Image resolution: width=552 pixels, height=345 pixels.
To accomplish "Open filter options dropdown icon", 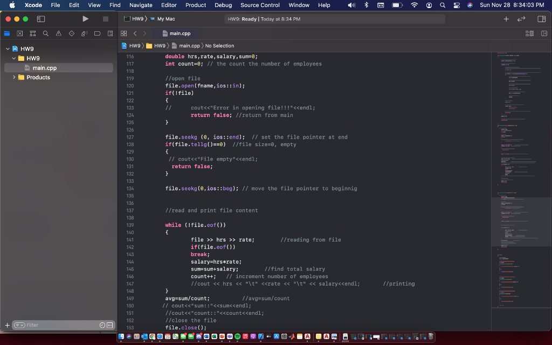I will tap(19, 325).
